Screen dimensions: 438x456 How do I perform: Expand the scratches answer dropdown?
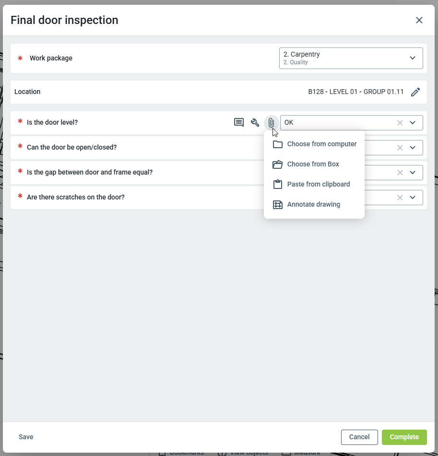413,198
